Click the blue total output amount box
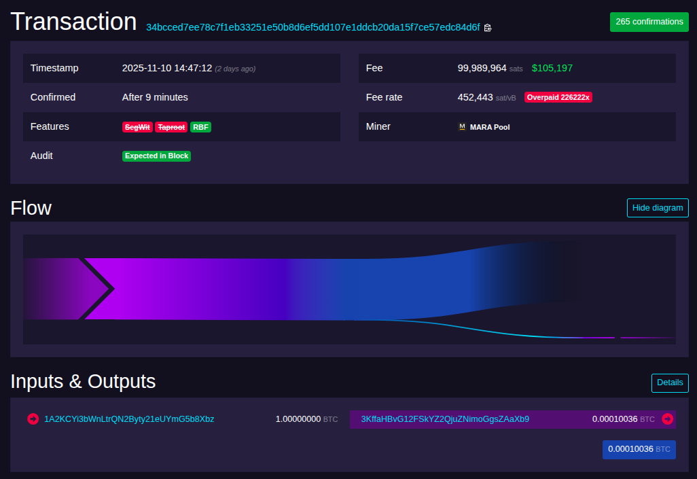Image resolution: width=697 pixels, height=479 pixels. click(639, 449)
